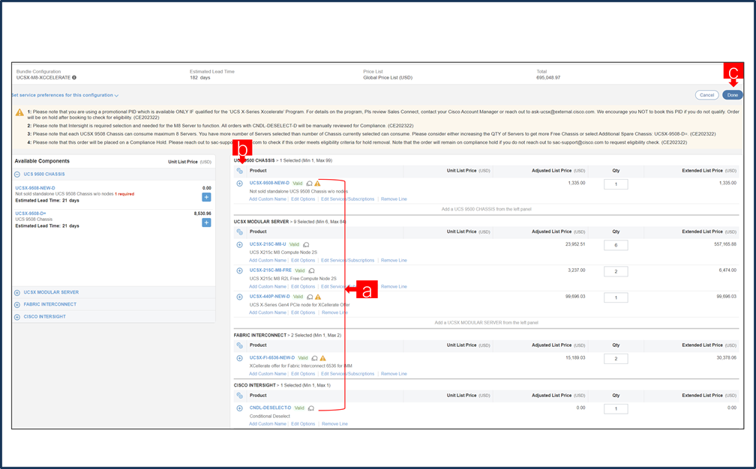
Task: Click headset icon next to UCSX-9508-NEW-D Valid
Action: point(310,184)
